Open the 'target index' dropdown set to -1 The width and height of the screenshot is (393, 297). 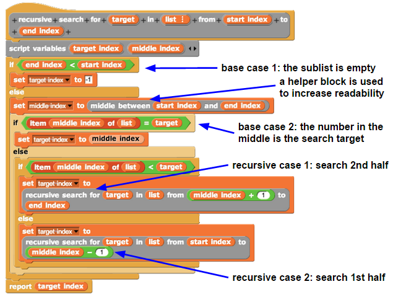tap(49, 80)
